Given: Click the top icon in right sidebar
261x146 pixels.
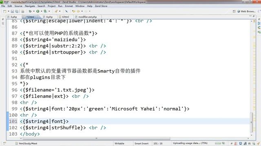Looking at the screenshot, I should [259, 19].
